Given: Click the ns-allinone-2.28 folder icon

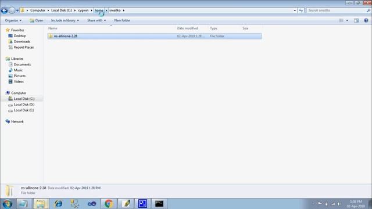Looking at the screenshot, I should (x=51, y=36).
